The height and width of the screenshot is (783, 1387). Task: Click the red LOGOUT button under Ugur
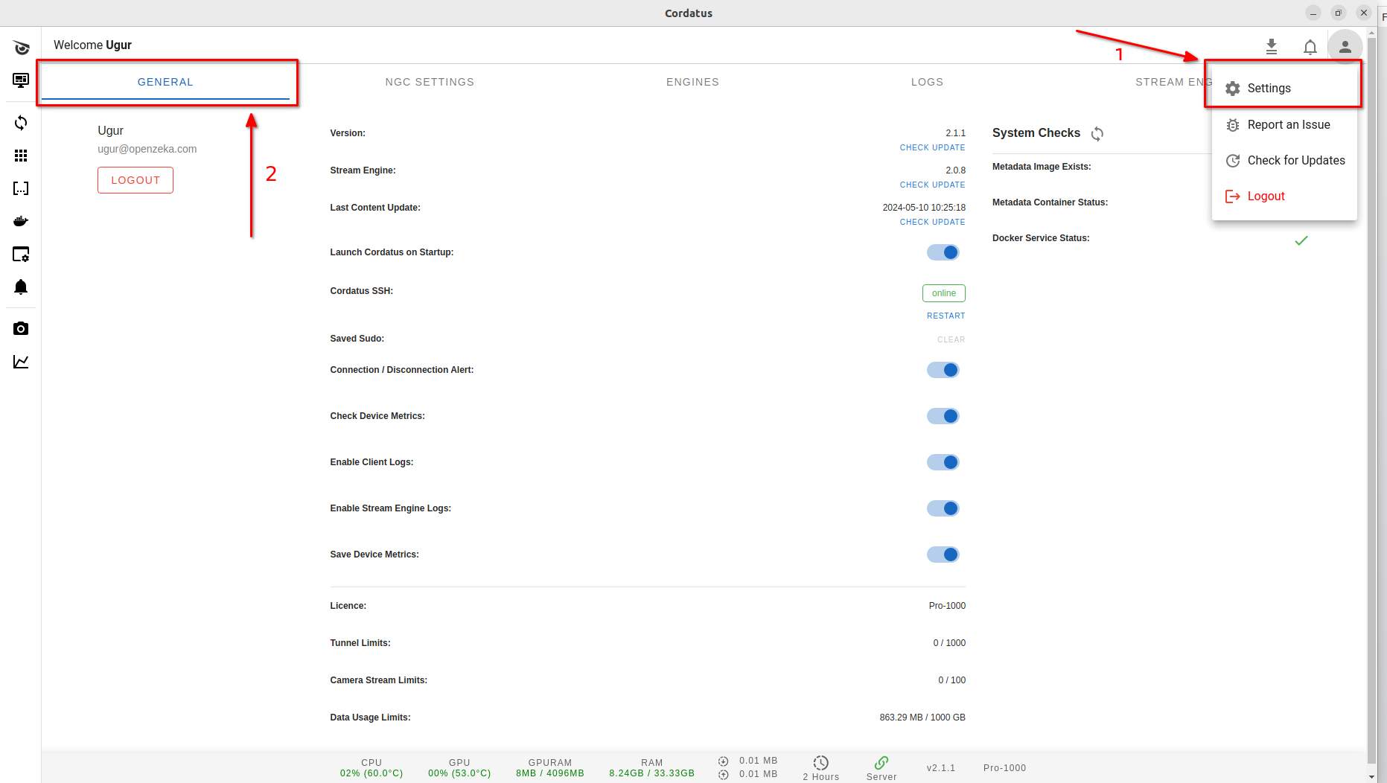click(x=135, y=180)
